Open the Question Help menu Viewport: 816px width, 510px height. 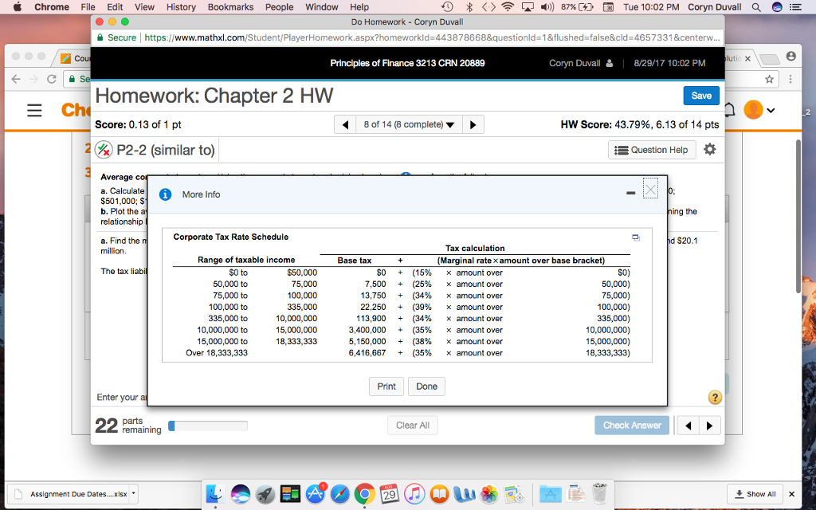(x=652, y=150)
